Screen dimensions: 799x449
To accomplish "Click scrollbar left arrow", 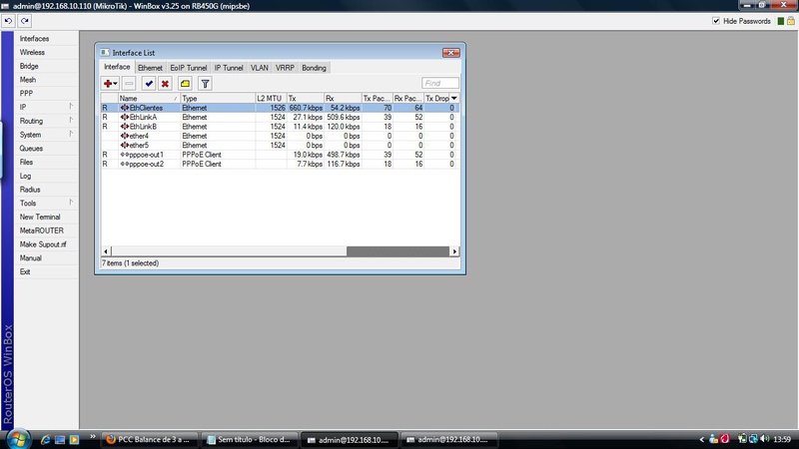I will tap(106, 251).
